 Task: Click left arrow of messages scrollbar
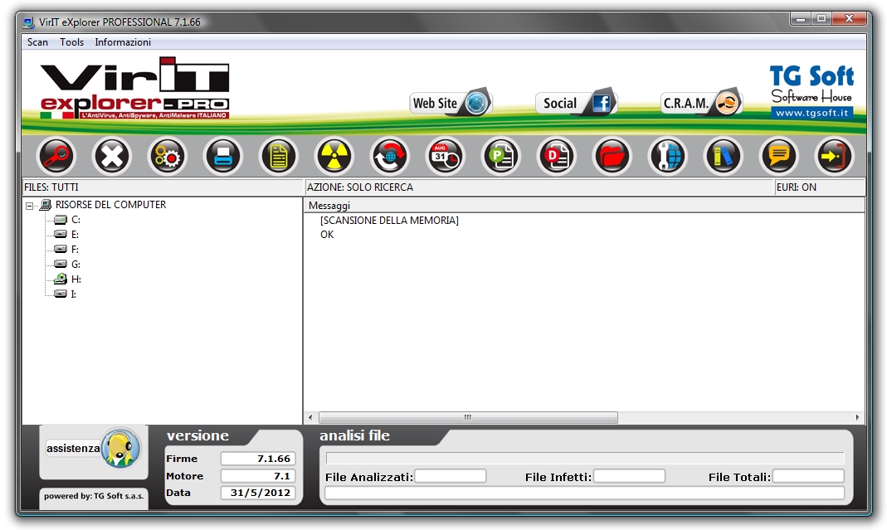[310, 417]
